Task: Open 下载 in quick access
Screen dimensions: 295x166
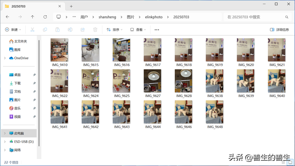Action: (x=15, y=83)
